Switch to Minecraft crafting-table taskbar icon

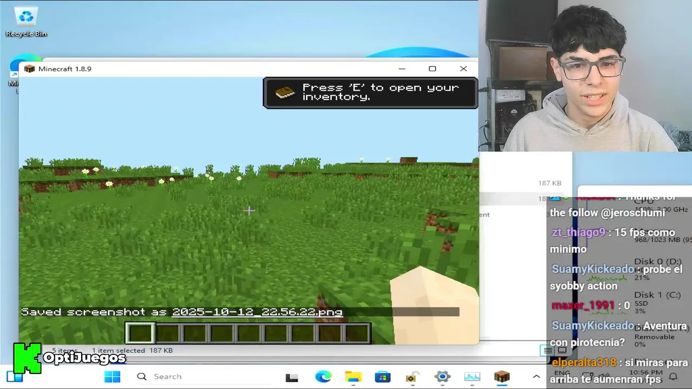pos(502,377)
